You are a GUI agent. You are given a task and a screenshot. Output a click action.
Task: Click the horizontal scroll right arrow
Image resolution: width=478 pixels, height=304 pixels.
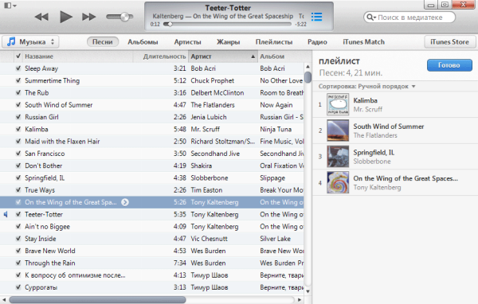[300, 300]
